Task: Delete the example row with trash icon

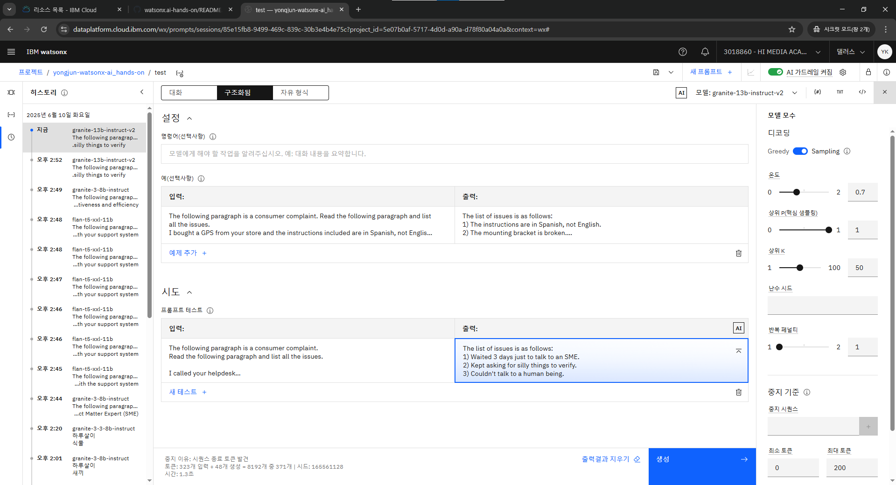Action: [739, 253]
